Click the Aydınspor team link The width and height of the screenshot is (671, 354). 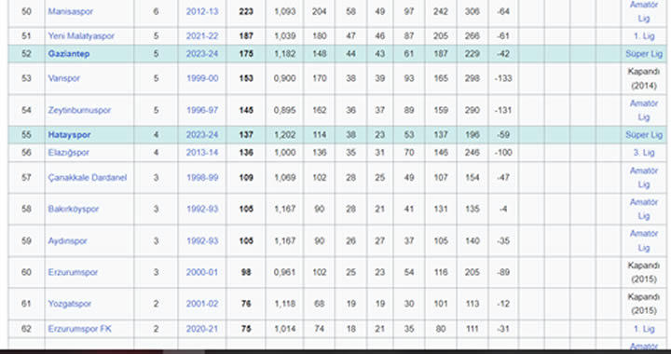click(67, 240)
